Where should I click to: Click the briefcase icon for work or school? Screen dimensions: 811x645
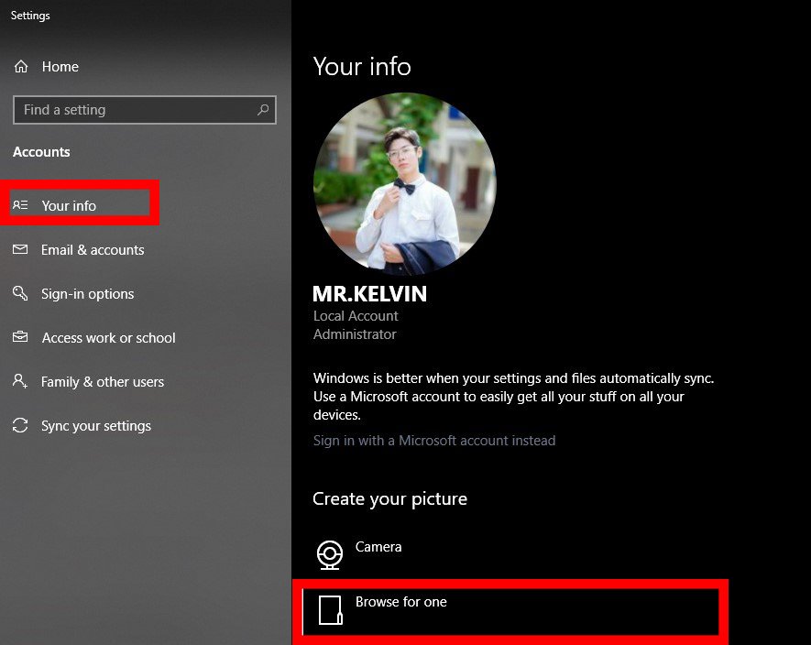coord(20,338)
